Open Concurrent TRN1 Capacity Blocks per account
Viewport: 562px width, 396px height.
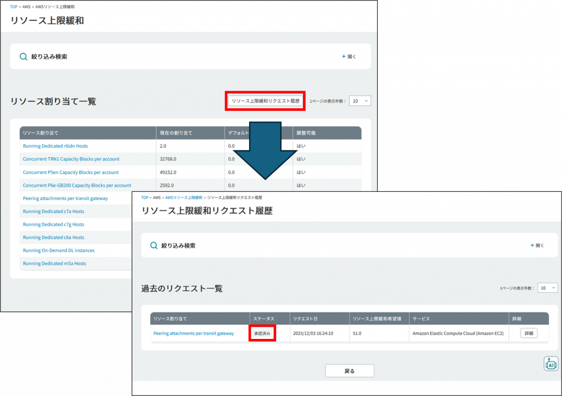coord(71,159)
